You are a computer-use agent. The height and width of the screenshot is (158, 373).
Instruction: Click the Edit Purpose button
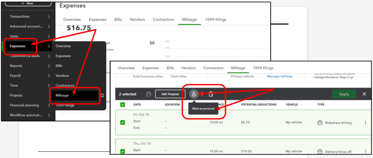click(170, 94)
